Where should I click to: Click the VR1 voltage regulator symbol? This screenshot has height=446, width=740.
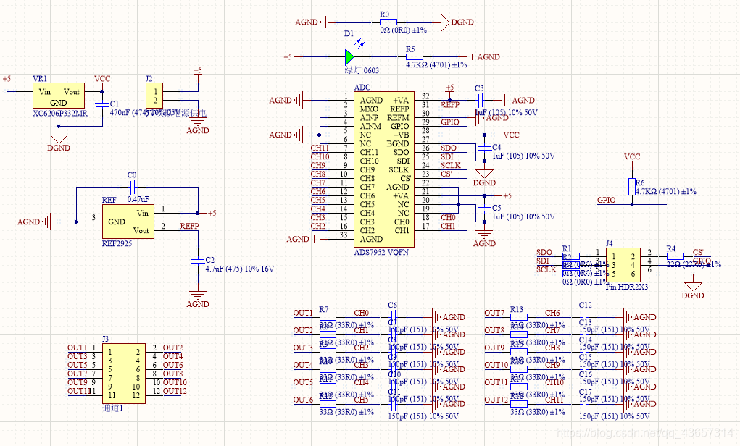pyautogui.click(x=59, y=96)
